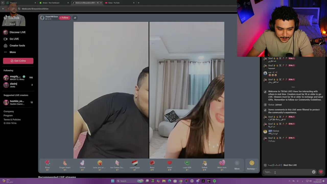Mute the TikTok tab audio icon
Image resolution: width=327 pixels, height=184 pixels.
pos(98,3)
